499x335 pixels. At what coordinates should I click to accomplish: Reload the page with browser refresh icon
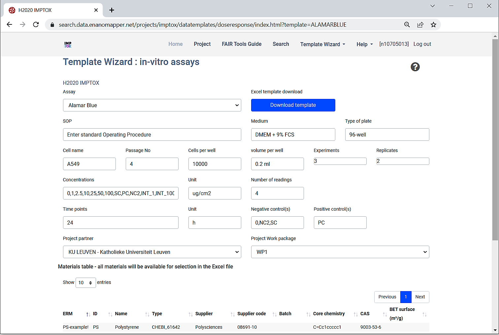pos(36,25)
